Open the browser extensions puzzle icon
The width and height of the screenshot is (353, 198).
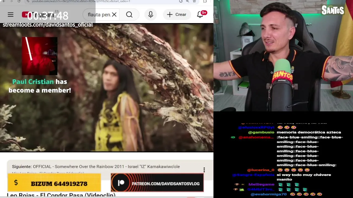pos(205,1)
